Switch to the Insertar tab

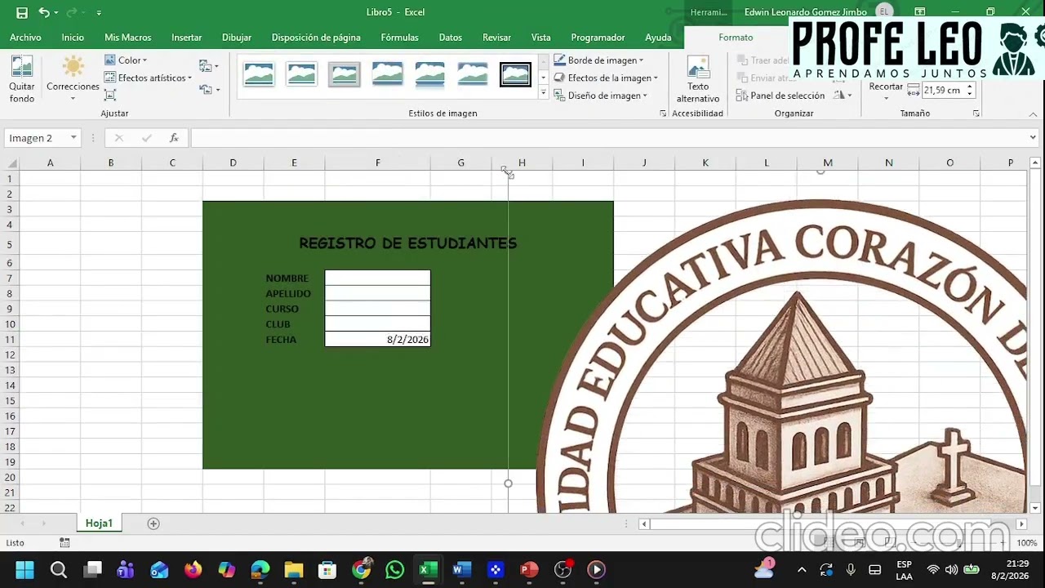pyautogui.click(x=186, y=38)
